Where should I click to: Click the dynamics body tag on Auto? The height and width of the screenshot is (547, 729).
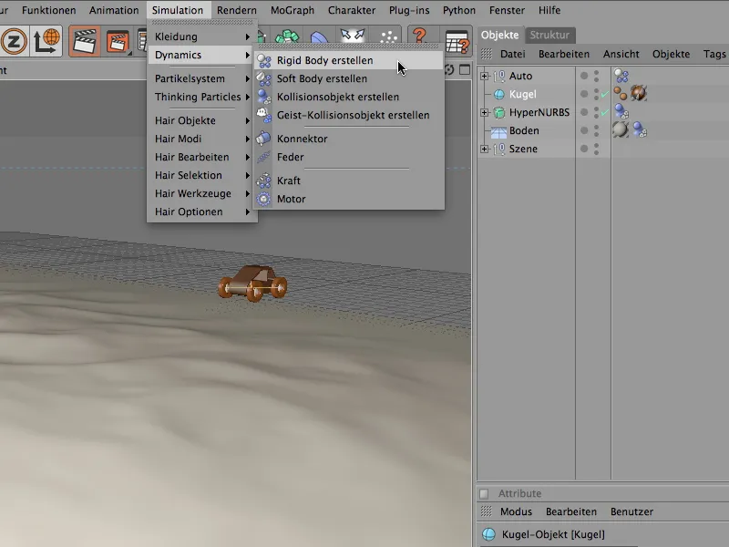coord(621,76)
